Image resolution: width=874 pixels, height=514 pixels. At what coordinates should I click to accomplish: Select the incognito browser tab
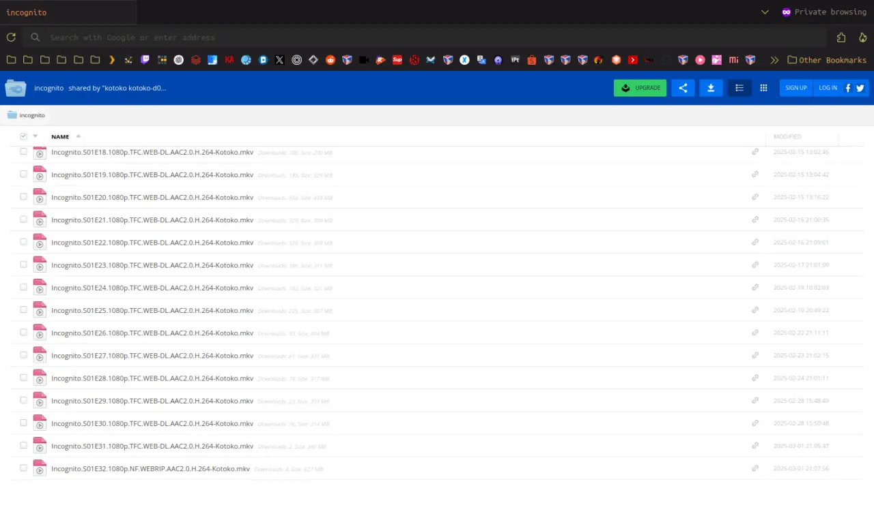(x=68, y=12)
